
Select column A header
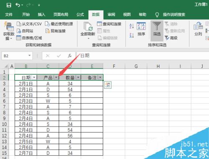[x=12, y=66]
